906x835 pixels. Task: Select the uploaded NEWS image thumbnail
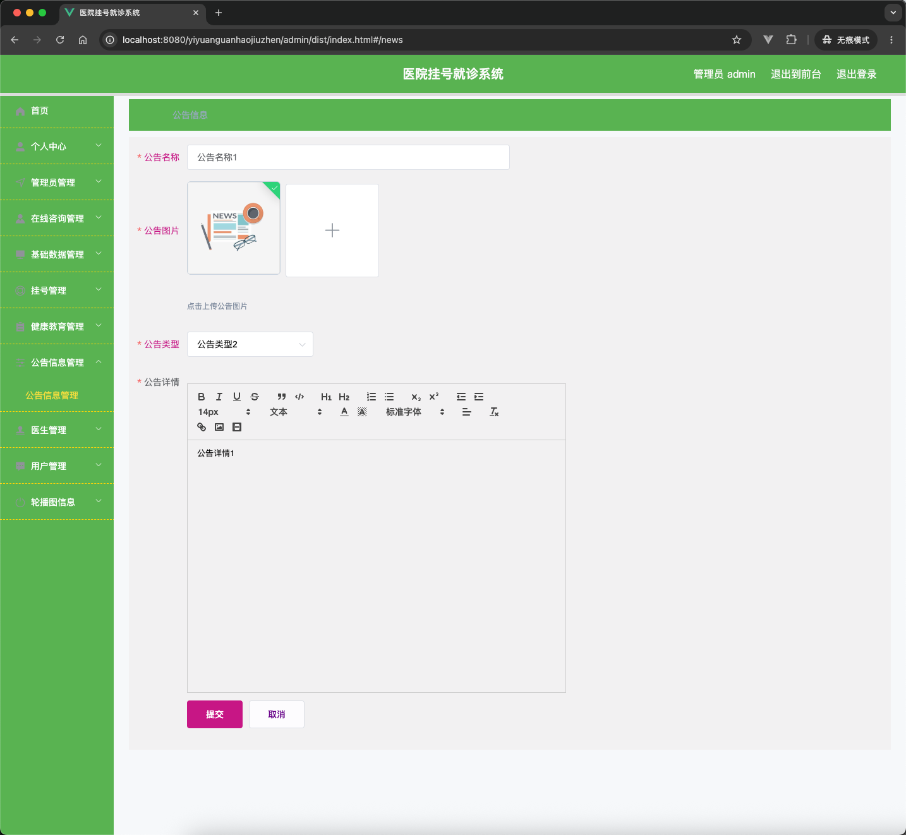point(234,228)
